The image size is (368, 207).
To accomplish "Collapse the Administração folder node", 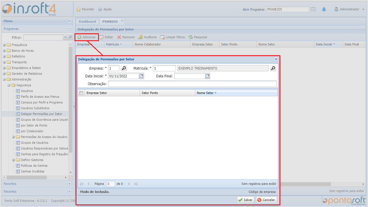I will coord(4,79).
